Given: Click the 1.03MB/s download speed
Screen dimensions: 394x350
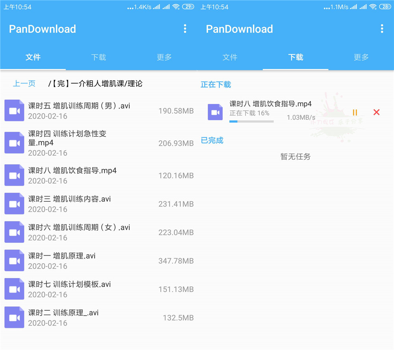Looking at the screenshot, I should click(x=301, y=117).
